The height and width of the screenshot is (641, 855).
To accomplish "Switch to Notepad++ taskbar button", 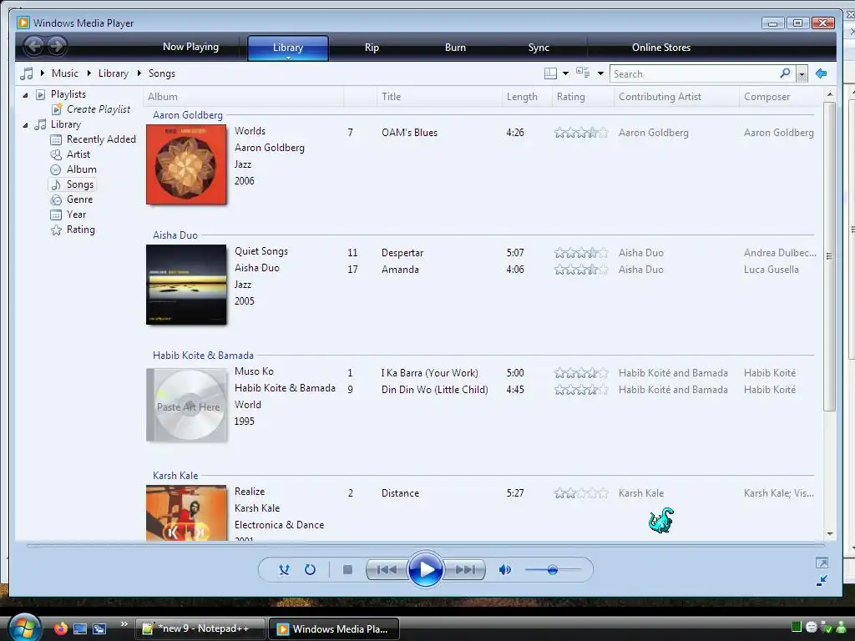I will (x=200, y=628).
